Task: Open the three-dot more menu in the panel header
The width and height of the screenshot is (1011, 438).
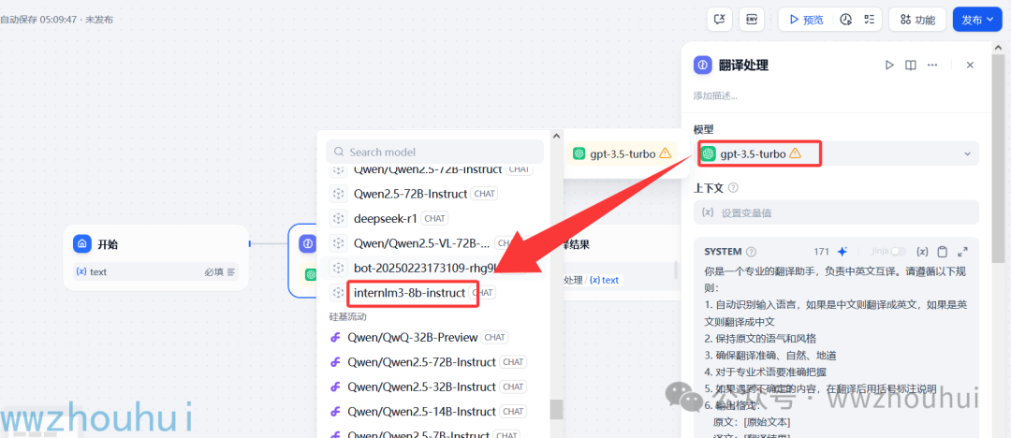Action: (x=931, y=66)
